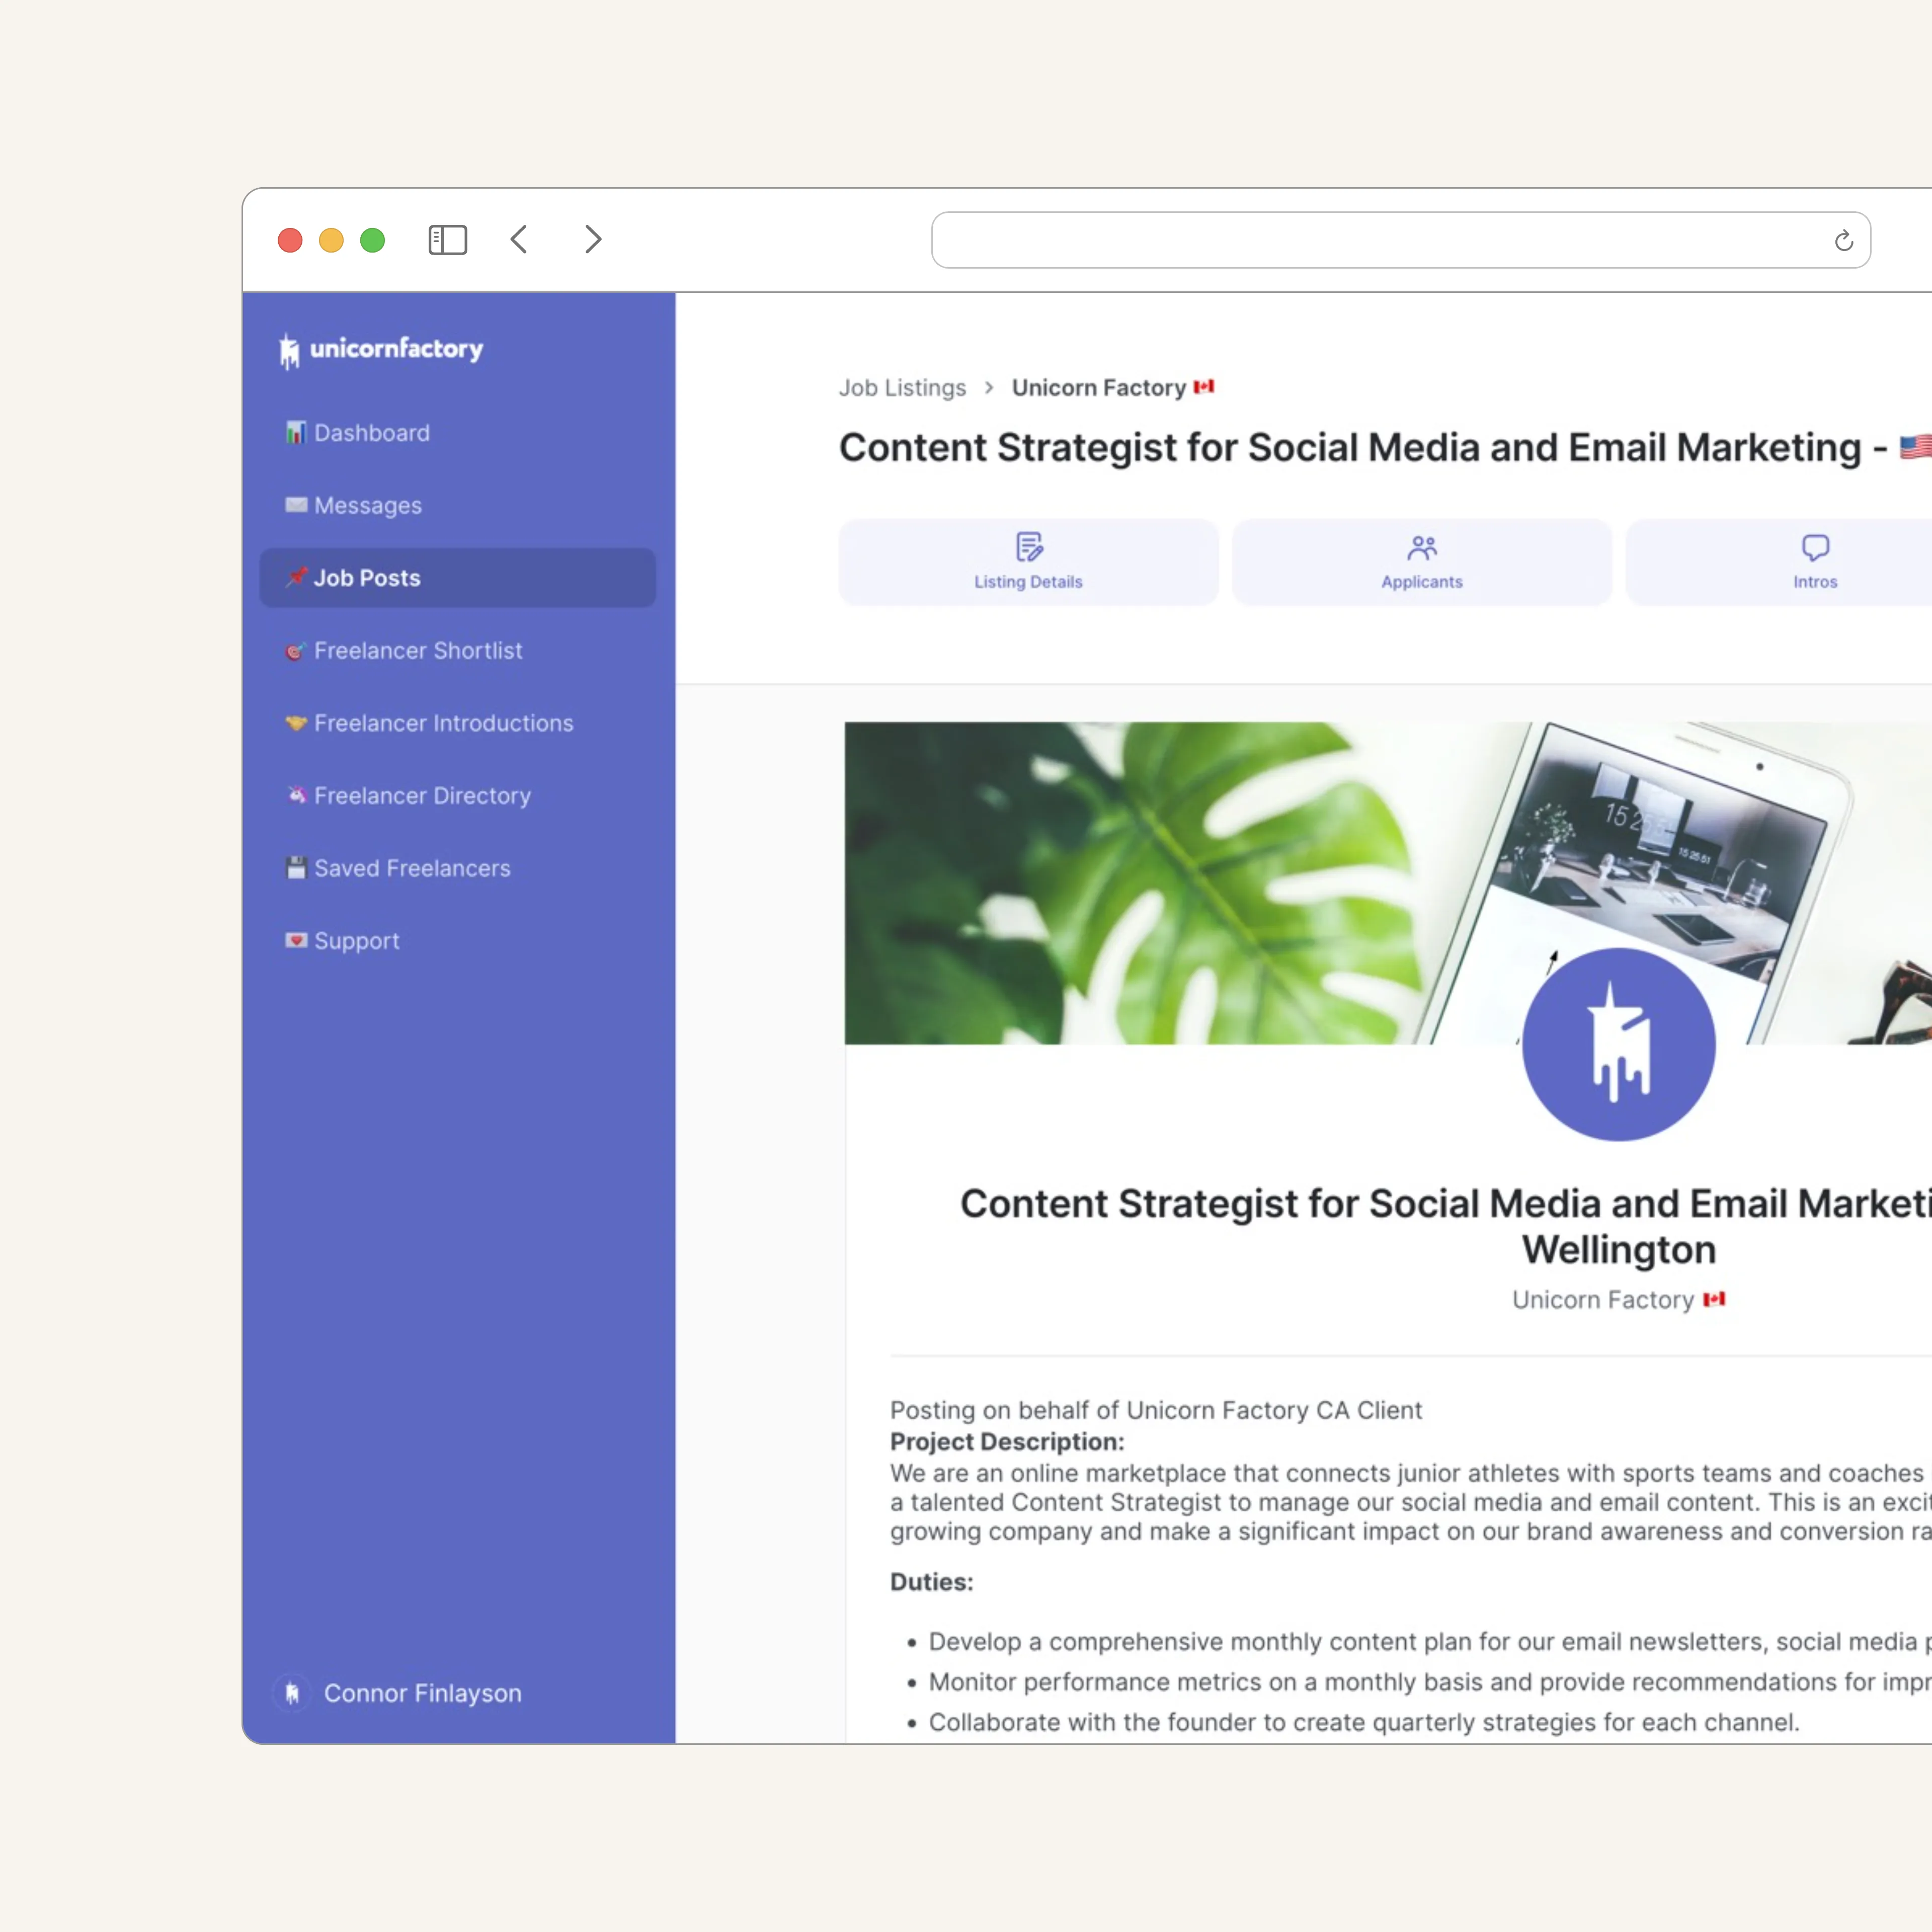Click the breadcrumb chevron separator

click(989, 388)
